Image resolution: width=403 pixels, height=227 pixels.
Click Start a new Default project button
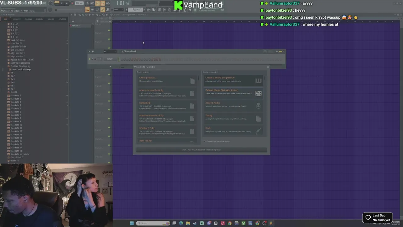tap(201, 150)
